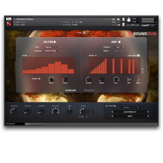Click the filter FREQ. knob

point(65,80)
